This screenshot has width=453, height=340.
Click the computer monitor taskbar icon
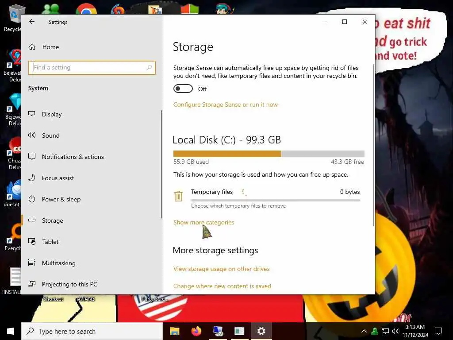coord(218,331)
